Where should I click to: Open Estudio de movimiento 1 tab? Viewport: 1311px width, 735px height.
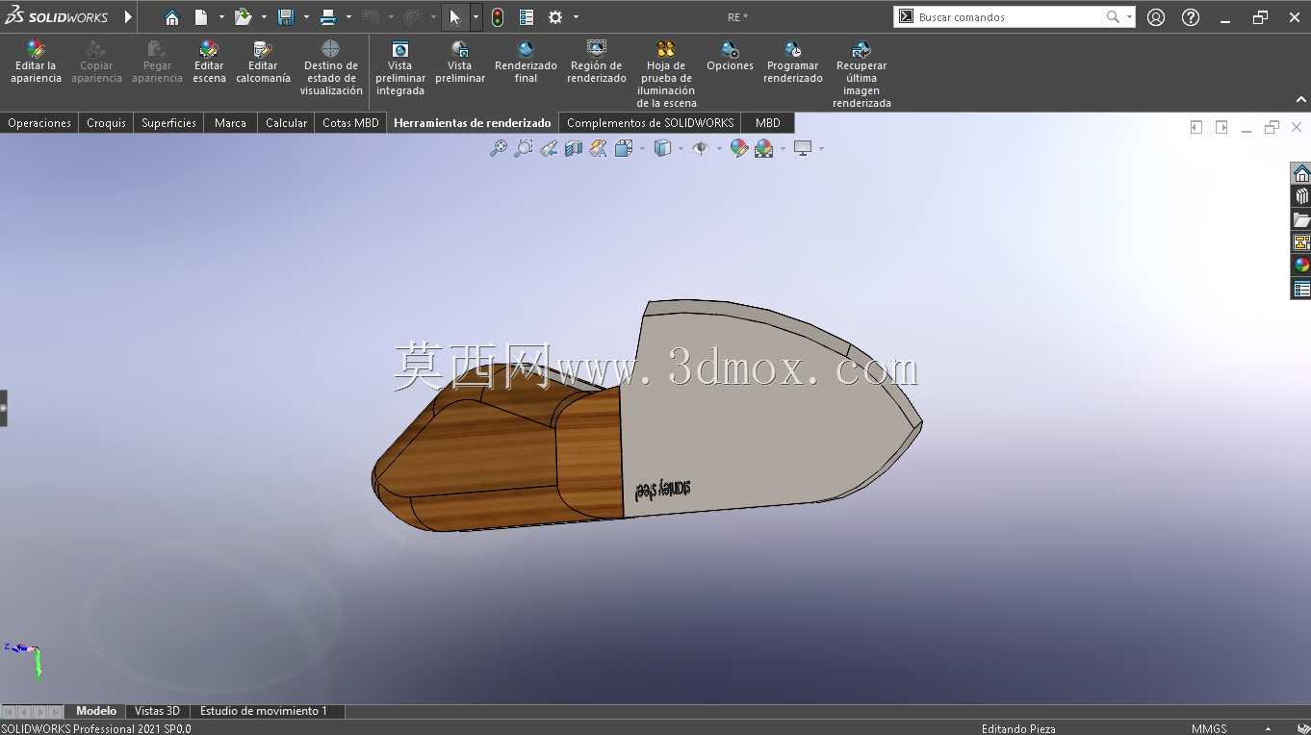264,711
